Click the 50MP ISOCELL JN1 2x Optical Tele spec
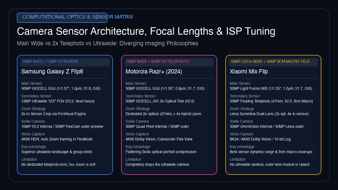The image size is (338, 190). pos(160,101)
